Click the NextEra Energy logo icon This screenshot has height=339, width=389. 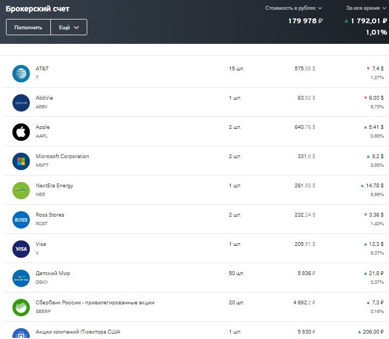(x=21, y=191)
